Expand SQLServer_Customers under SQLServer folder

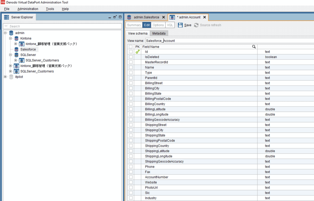[x=16, y=60]
